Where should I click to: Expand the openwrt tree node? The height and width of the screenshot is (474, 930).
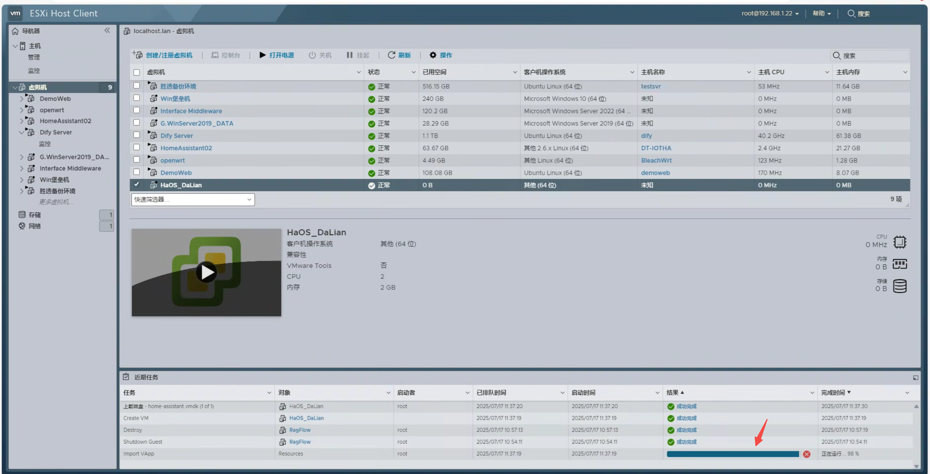pos(21,110)
